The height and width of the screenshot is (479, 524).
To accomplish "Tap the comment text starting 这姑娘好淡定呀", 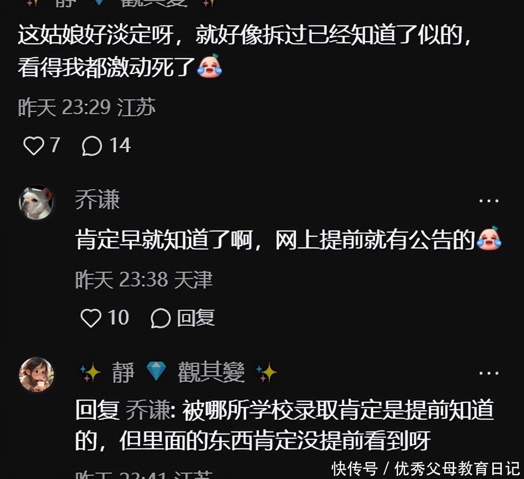I will [x=245, y=51].
